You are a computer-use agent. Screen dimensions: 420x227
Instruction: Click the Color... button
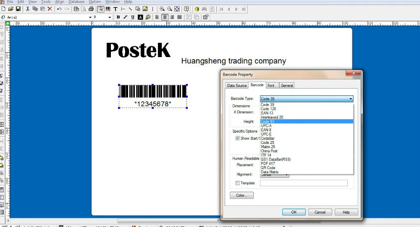[x=241, y=196]
